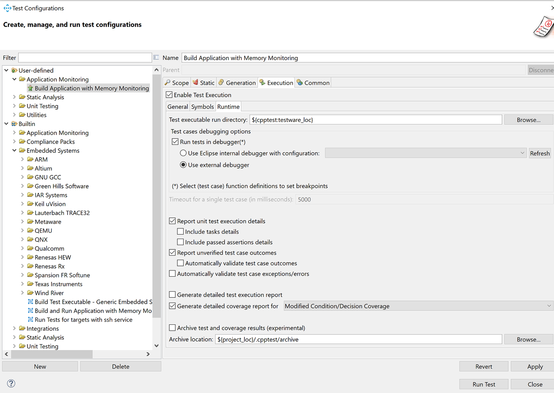The width and height of the screenshot is (554, 393).
Task: Click the clear-filter icon next to Filter field
Action: point(156,57)
